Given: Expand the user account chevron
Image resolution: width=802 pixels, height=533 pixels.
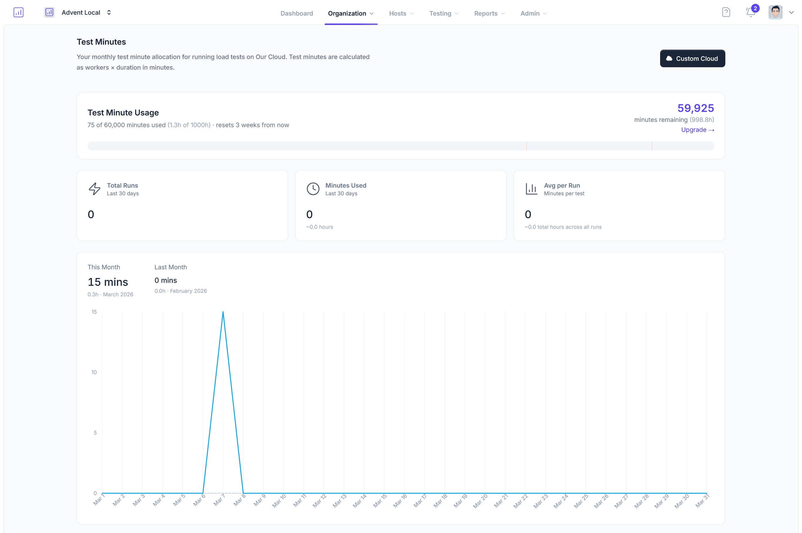Looking at the screenshot, I should coord(791,13).
